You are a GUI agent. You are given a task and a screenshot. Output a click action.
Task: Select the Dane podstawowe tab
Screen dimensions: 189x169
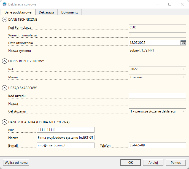tap(18, 12)
